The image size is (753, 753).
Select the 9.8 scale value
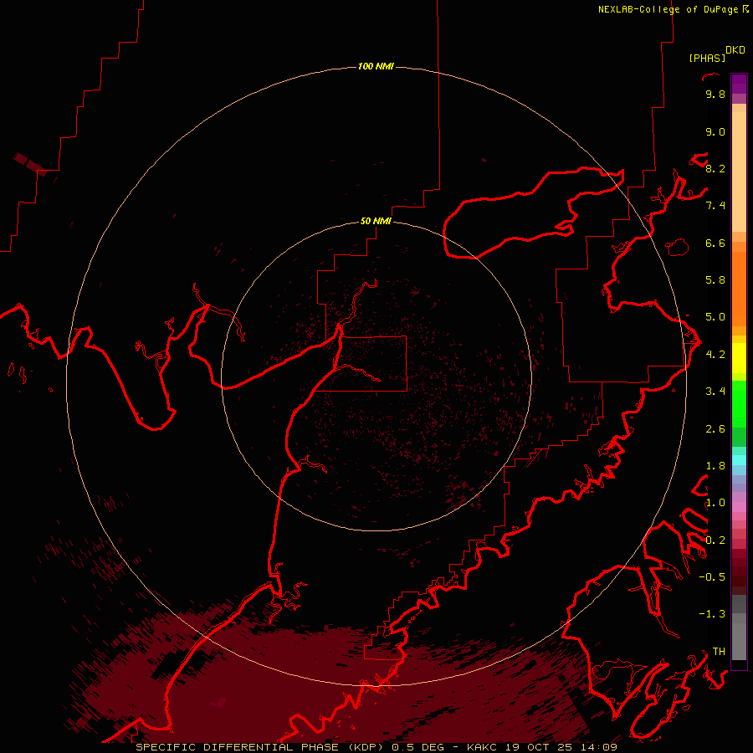[715, 94]
